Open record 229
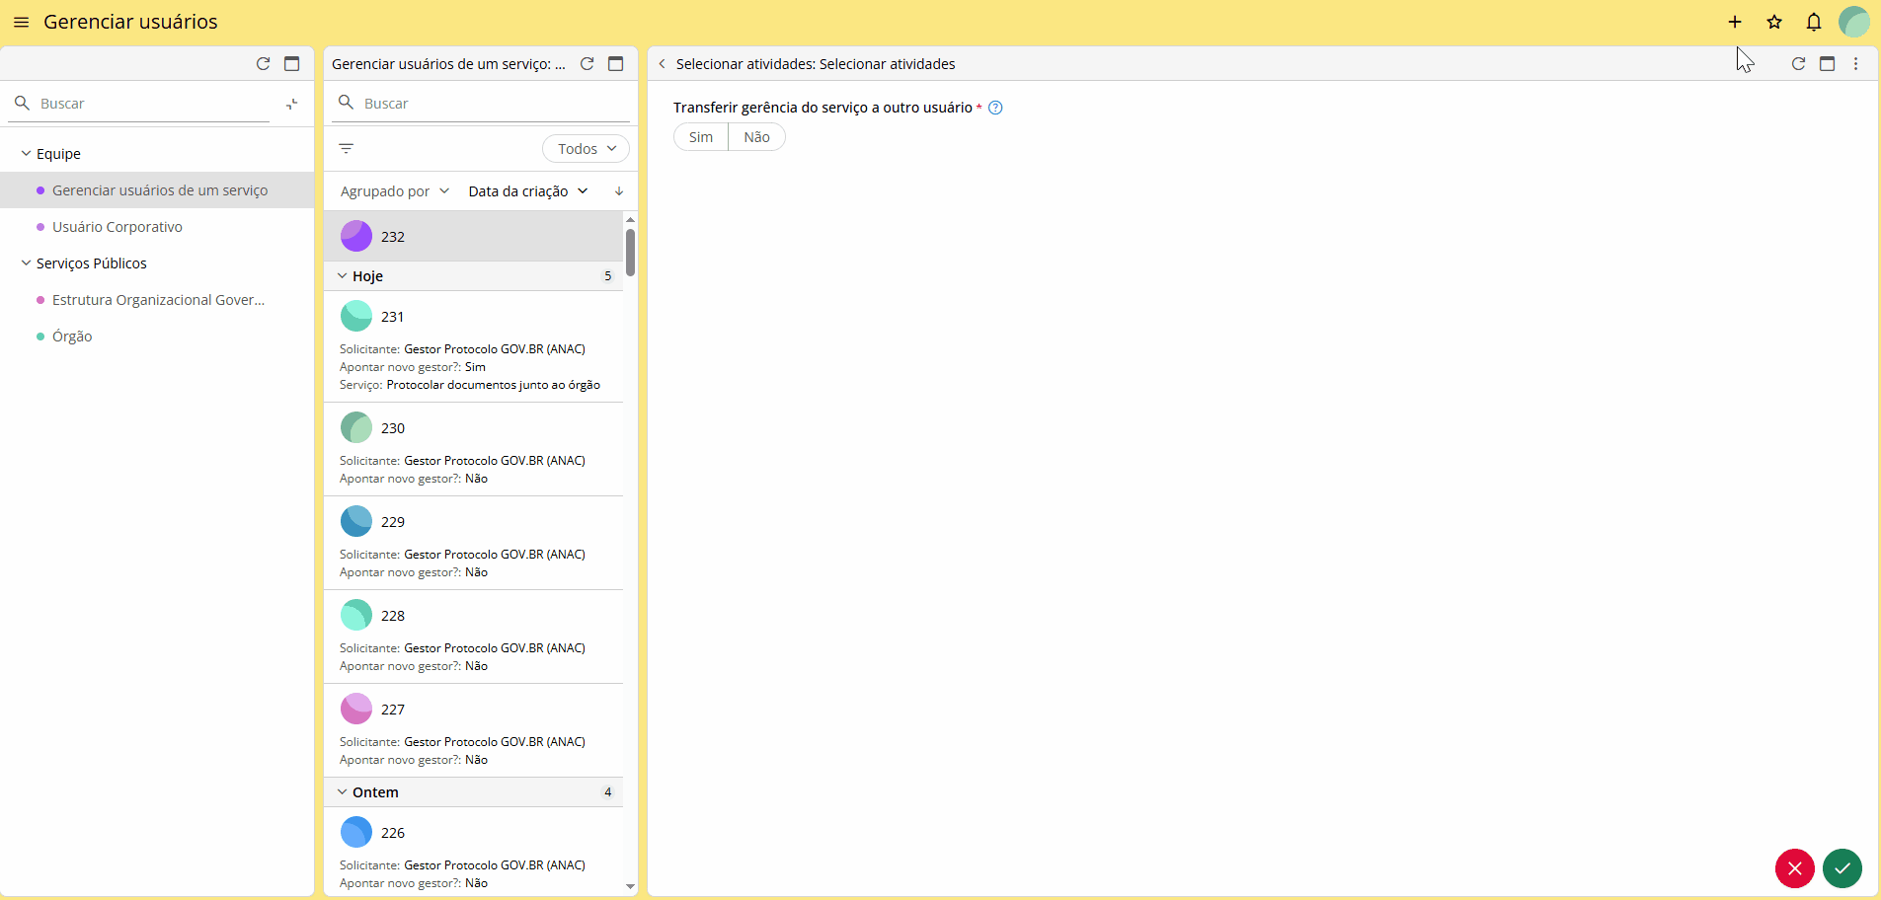 [x=474, y=543]
